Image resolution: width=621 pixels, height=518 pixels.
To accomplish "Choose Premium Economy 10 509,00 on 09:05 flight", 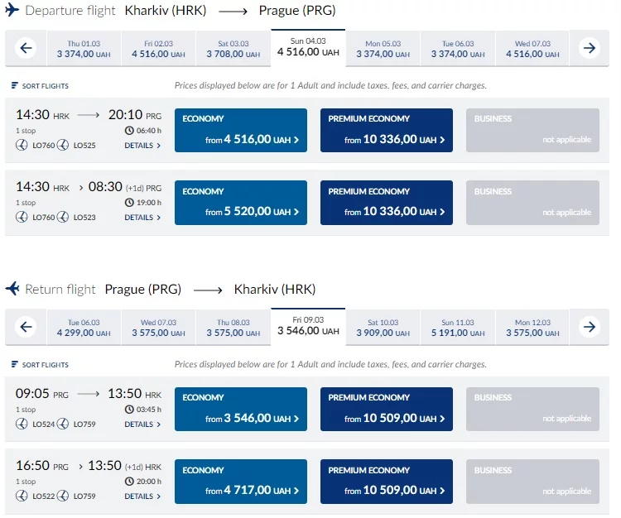I will click(x=387, y=410).
